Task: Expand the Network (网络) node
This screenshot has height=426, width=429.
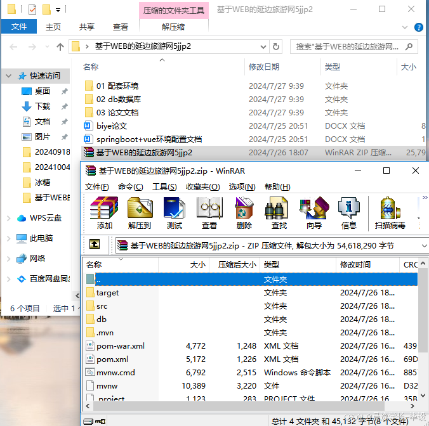Action: click(9, 259)
